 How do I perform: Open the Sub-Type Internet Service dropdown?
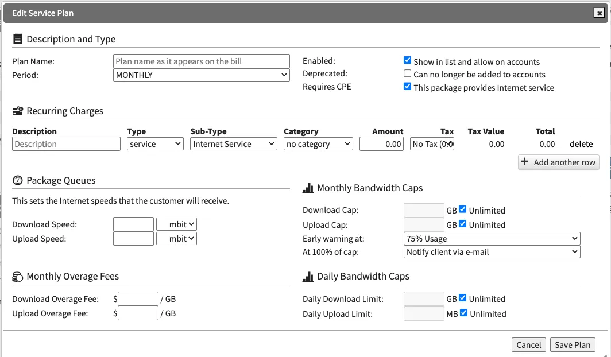pos(233,144)
